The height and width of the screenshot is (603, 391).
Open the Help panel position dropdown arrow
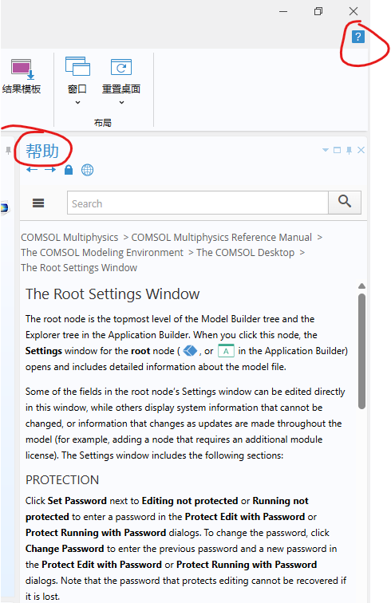pyautogui.click(x=326, y=150)
